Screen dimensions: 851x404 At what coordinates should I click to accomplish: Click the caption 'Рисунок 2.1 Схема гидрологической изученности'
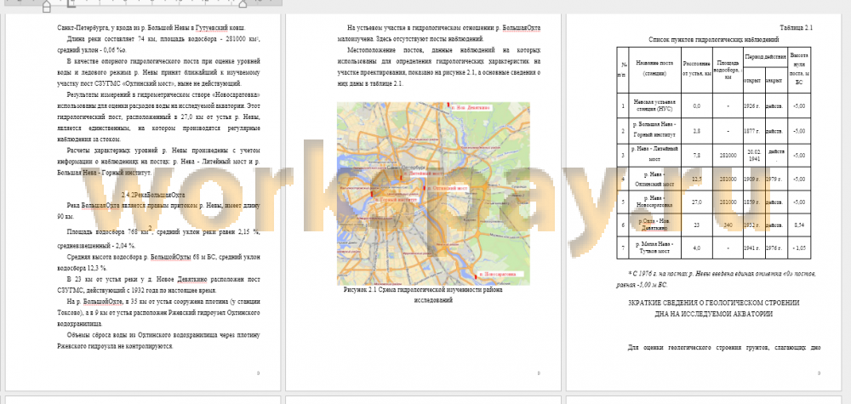tap(423, 289)
